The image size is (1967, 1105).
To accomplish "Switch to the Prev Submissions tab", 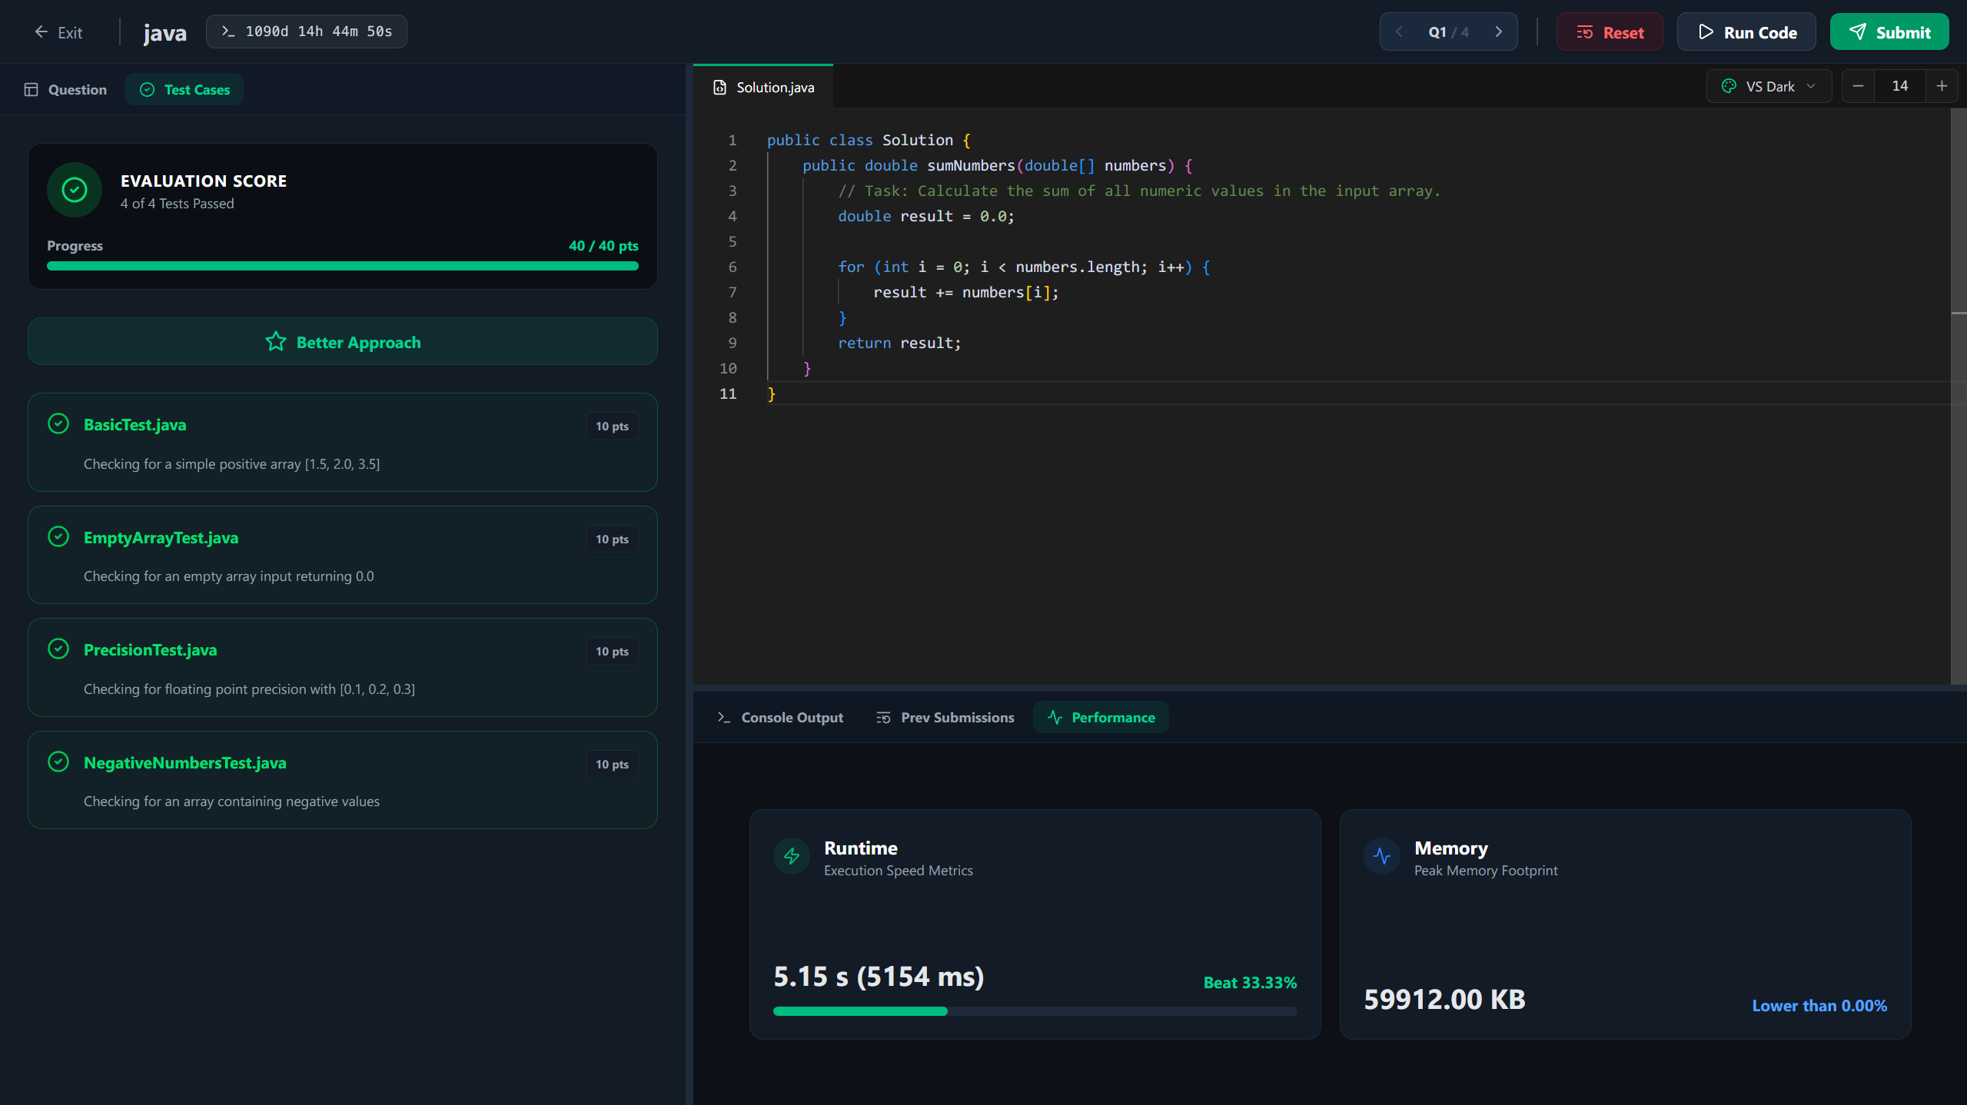I will (x=945, y=718).
